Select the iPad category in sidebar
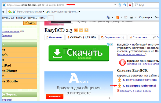Screen dimensions: 161x103 tap(20, 65)
